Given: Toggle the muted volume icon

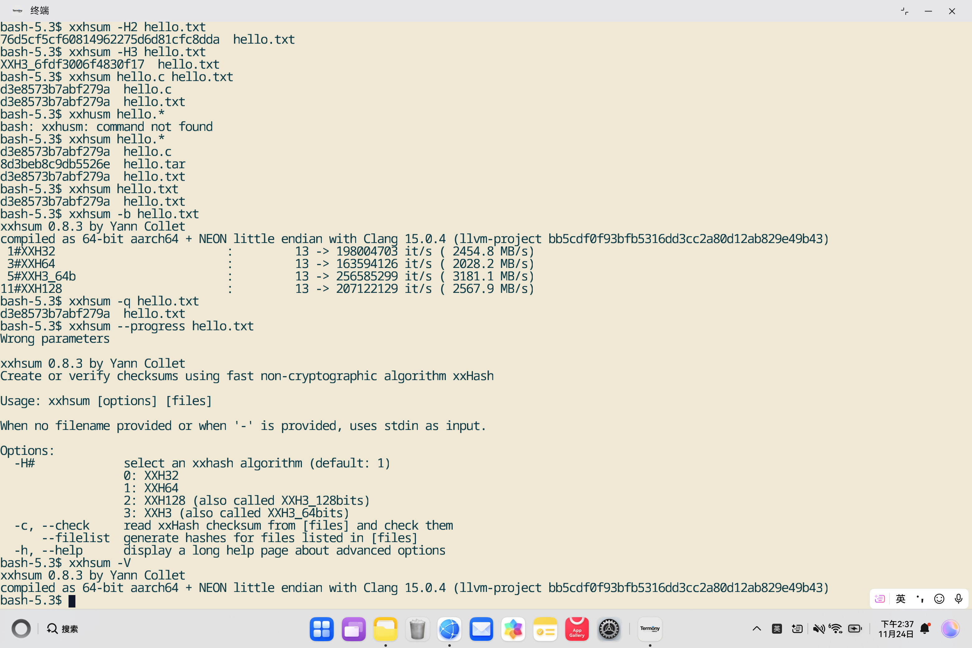Looking at the screenshot, I should 818,629.
